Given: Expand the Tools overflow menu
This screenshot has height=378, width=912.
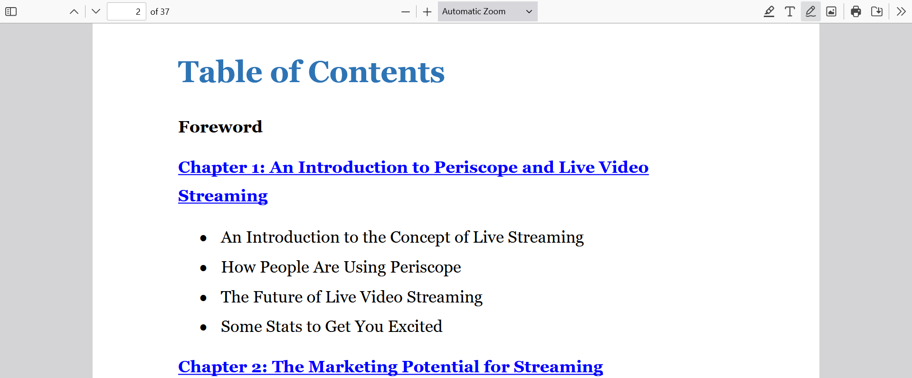Looking at the screenshot, I should tap(901, 11).
